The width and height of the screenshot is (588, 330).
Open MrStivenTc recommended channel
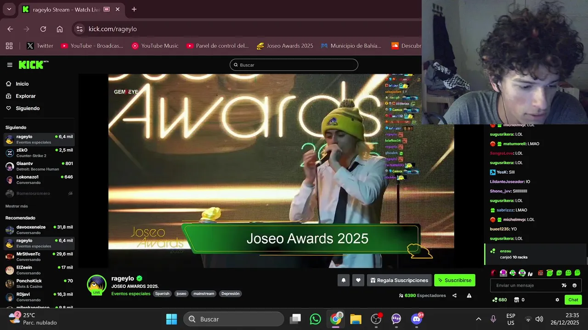[x=39, y=257]
